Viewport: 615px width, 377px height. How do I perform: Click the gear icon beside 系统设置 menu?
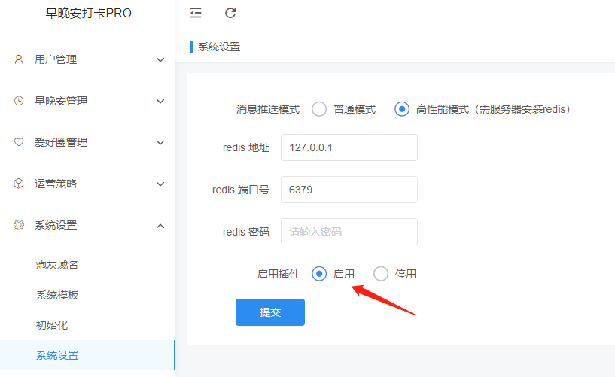pos(18,225)
